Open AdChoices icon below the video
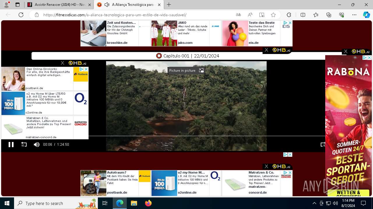 286,155
